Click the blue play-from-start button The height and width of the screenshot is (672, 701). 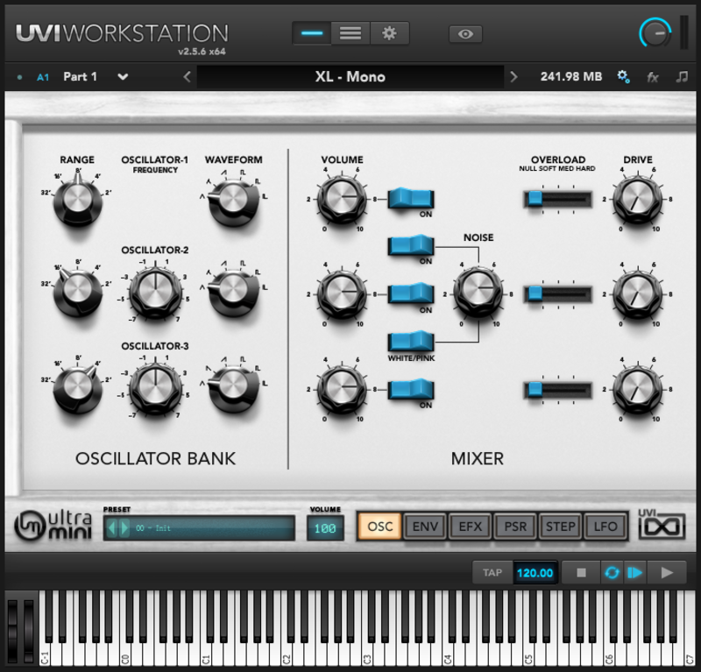tap(634, 573)
